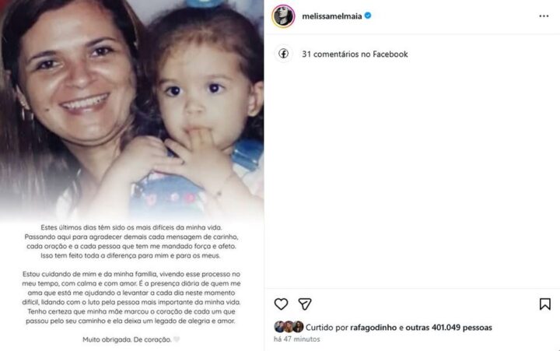Like the post with heart icon
Image resolution: width=560 pixels, height=351 pixels.
[281, 304]
